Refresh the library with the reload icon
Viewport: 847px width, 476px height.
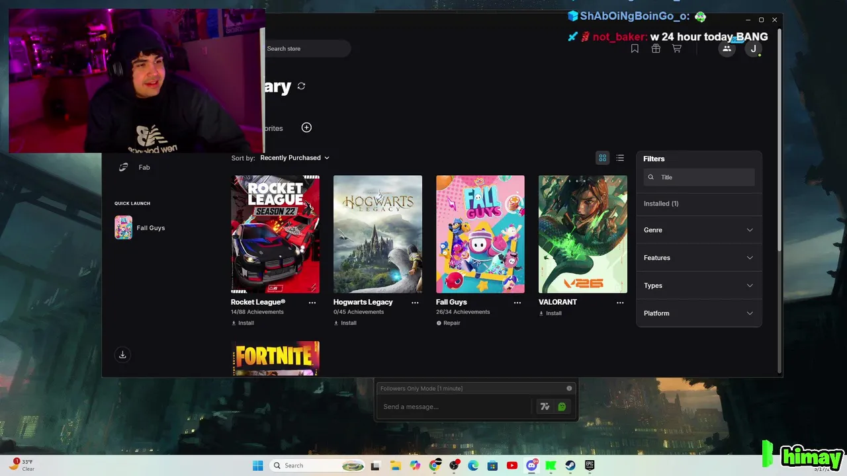pos(301,86)
